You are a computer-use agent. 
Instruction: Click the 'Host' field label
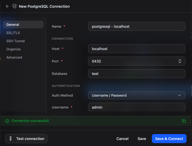pos(55,49)
